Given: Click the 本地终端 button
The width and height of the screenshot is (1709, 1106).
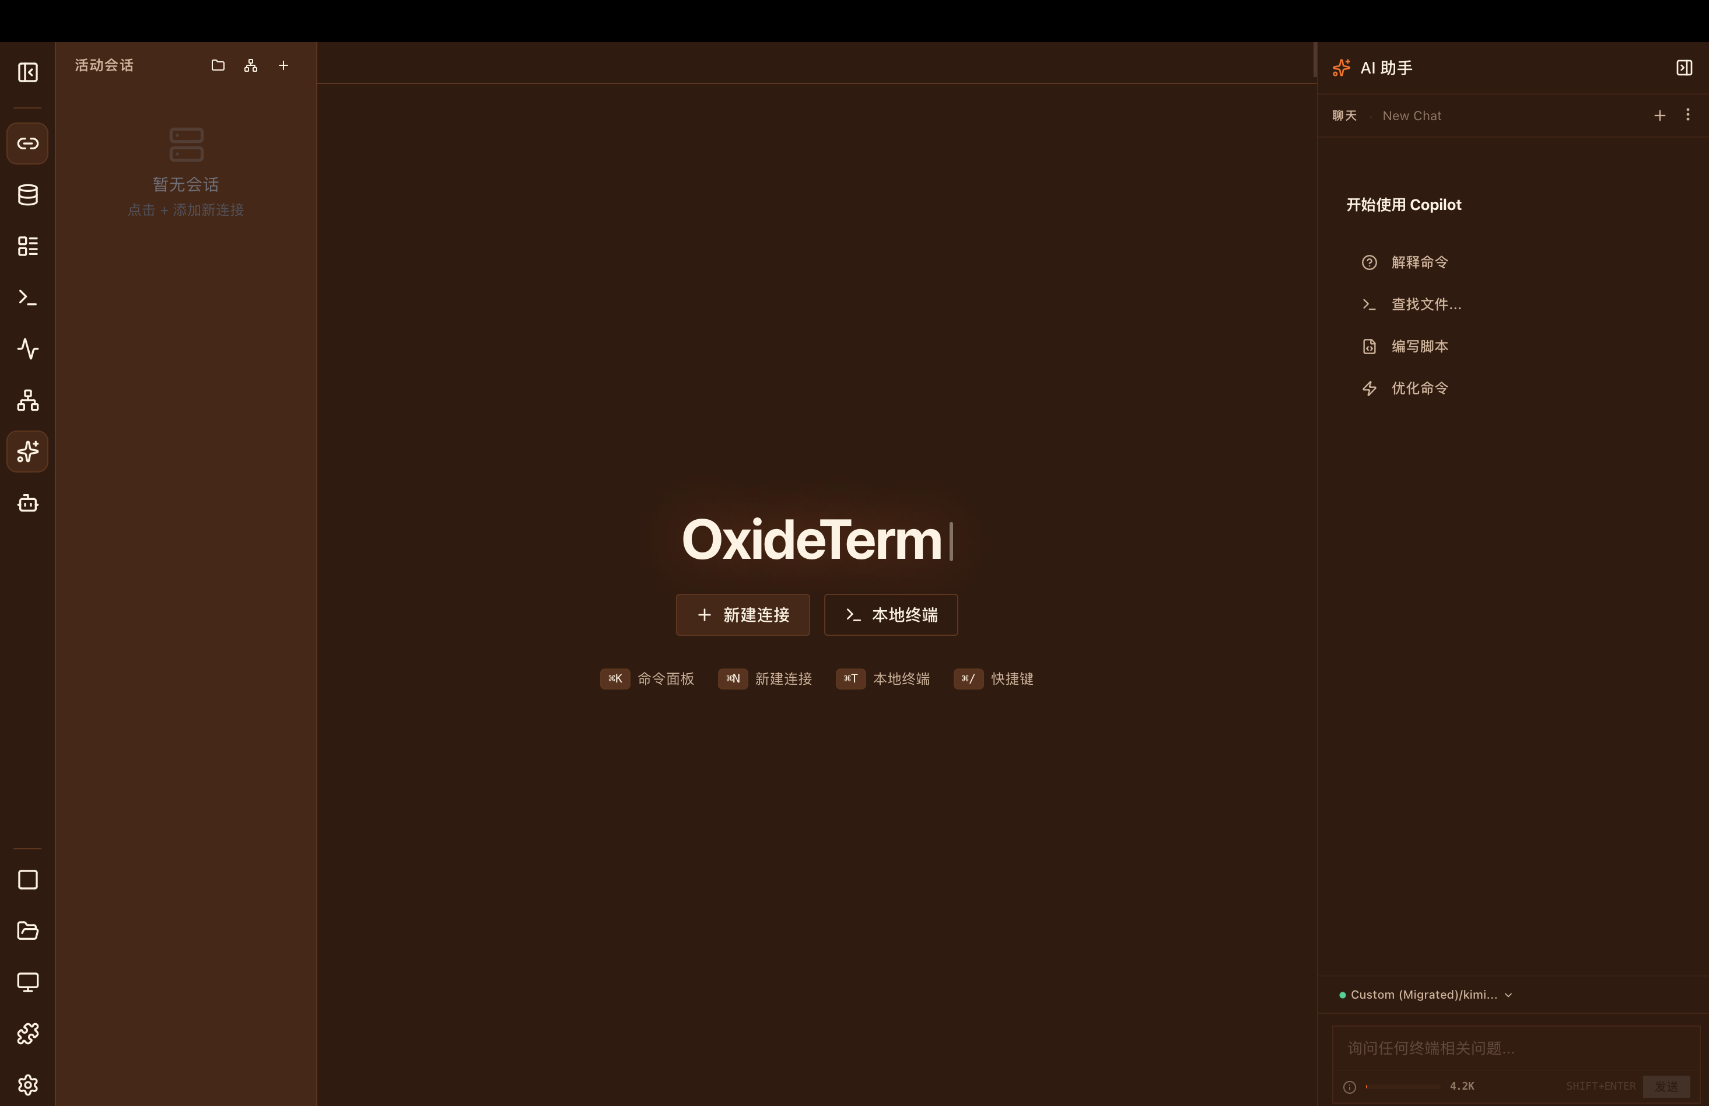Looking at the screenshot, I should tap(891, 615).
